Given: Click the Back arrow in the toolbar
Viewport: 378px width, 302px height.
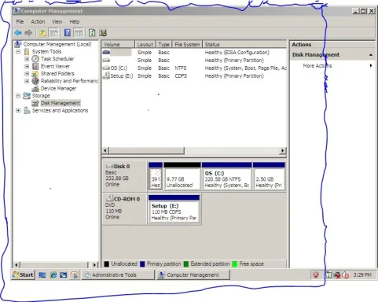Looking at the screenshot, I should click(18, 33).
